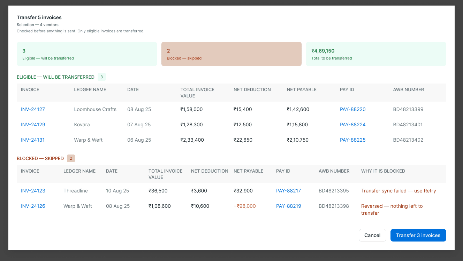
Task: Click the Reversed — nothing left reason text
Action: point(392,209)
